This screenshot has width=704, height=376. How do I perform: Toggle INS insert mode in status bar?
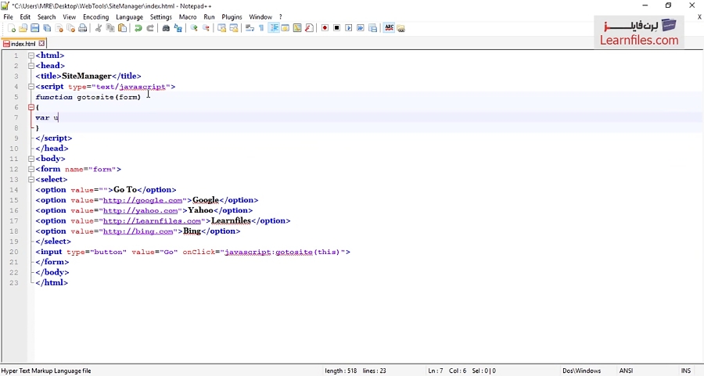tap(685, 371)
